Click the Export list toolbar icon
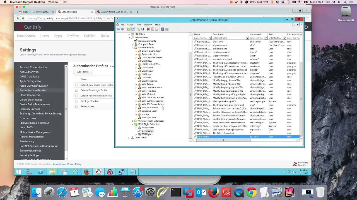This screenshot has height=200, width=357. 157,29
